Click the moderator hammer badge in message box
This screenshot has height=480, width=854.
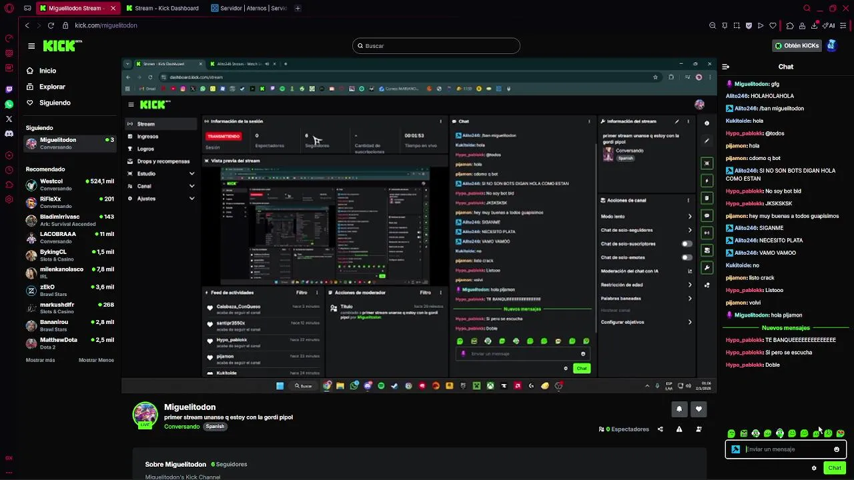point(736,449)
